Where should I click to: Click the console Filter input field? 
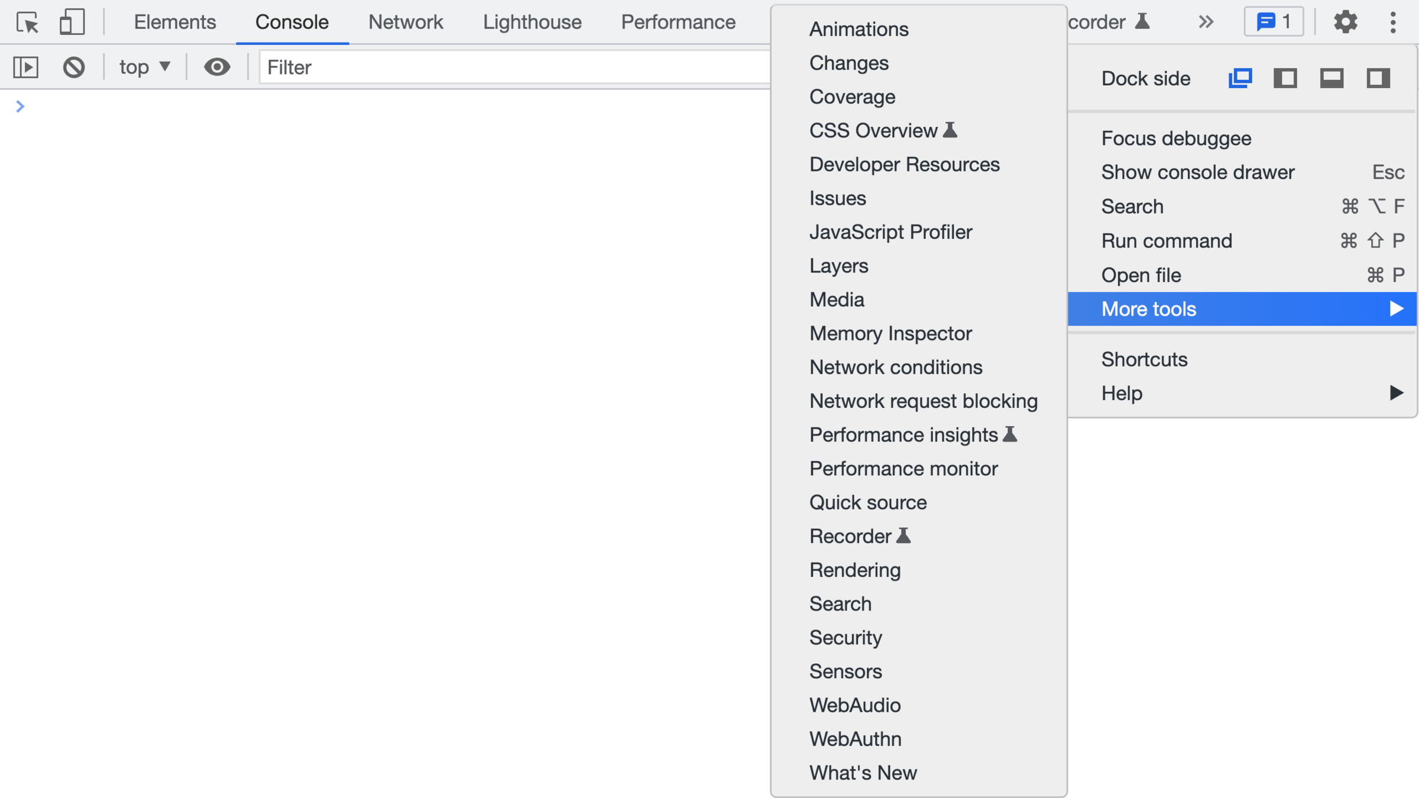[x=514, y=67]
